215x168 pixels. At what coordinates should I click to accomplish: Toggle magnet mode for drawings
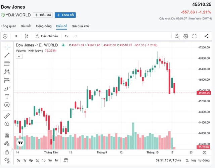pos(7,135)
